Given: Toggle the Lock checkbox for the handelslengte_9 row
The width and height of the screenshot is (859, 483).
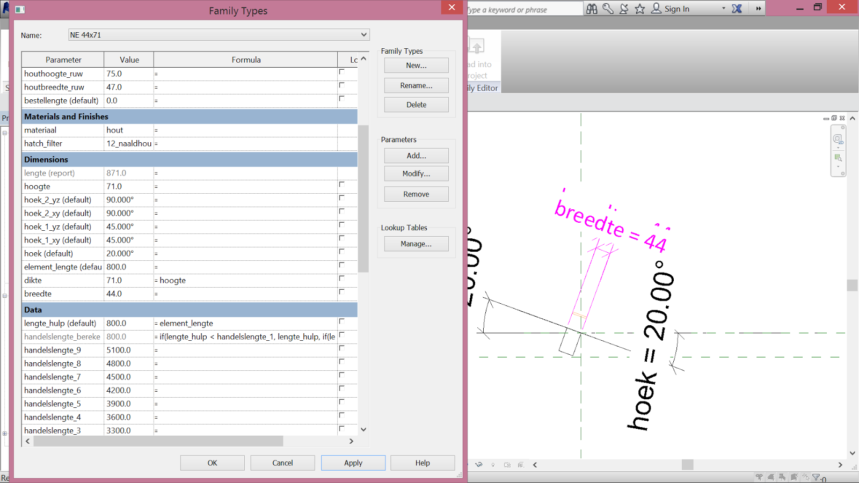Looking at the screenshot, I should coord(341,348).
